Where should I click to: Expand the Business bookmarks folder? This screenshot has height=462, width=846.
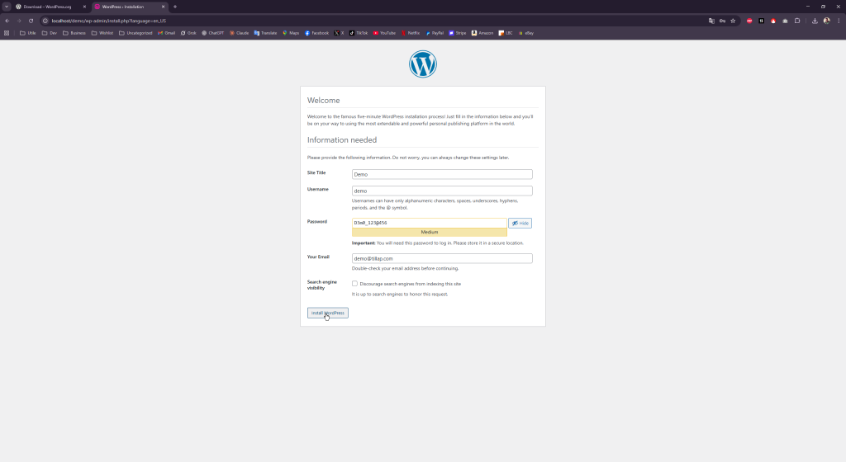coord(74,33)
